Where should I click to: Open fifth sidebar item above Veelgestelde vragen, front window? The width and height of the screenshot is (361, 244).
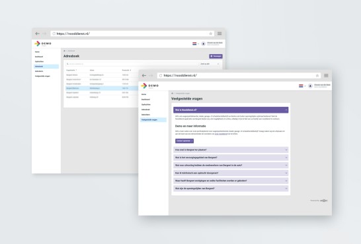point(145,115)
